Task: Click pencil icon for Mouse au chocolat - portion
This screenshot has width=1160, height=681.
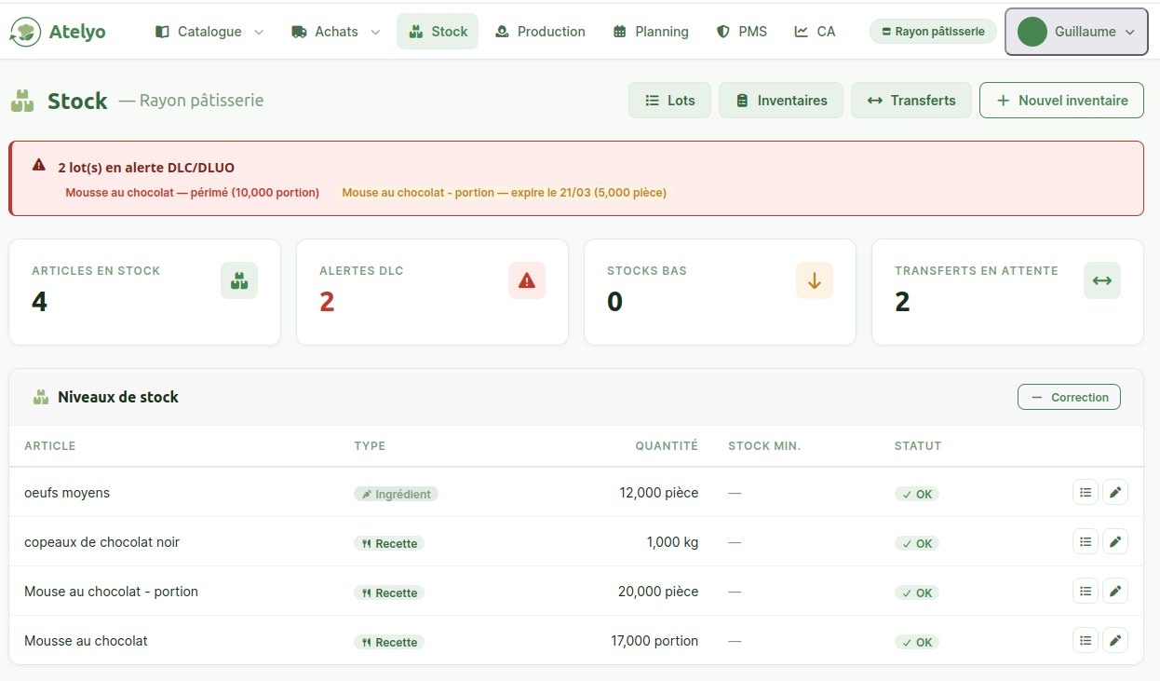Action: click(1114, 592)
